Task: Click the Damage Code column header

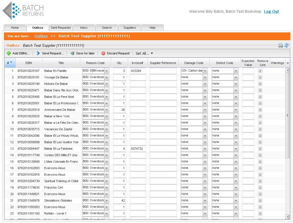Action: pyautogui.click(x=194, y=63)
